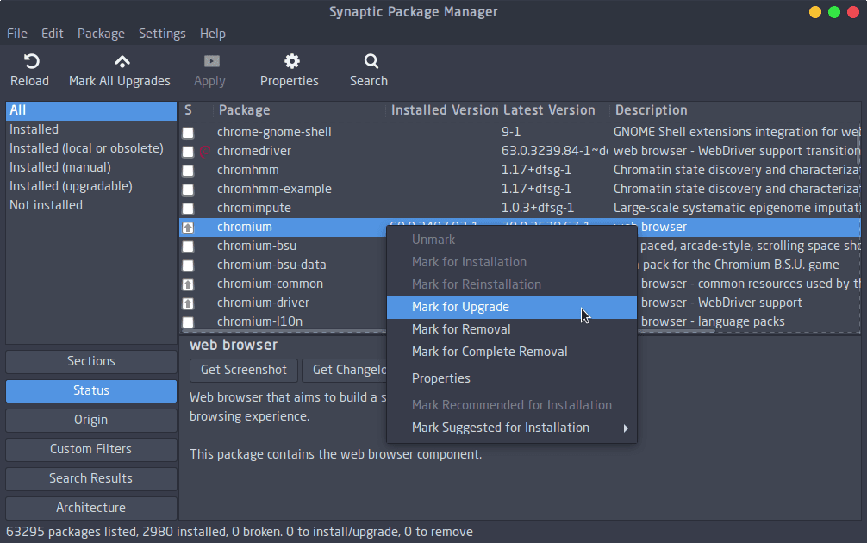This screenshot has height=543, width=867.
Task: Select the Not installed filter
Action: point(91,205)
